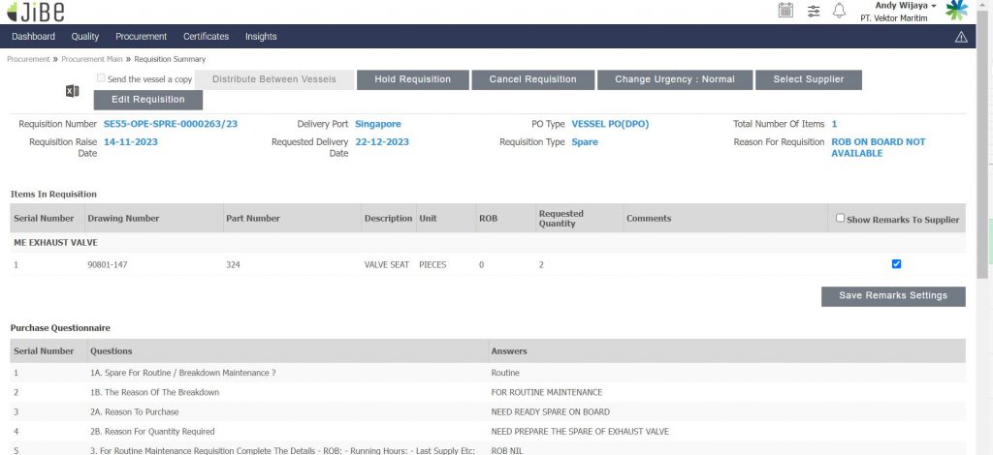Image resolution: width=993 pixels, height=455 pixels.
Task: Open the Quality menu
Action: point(85,37)
